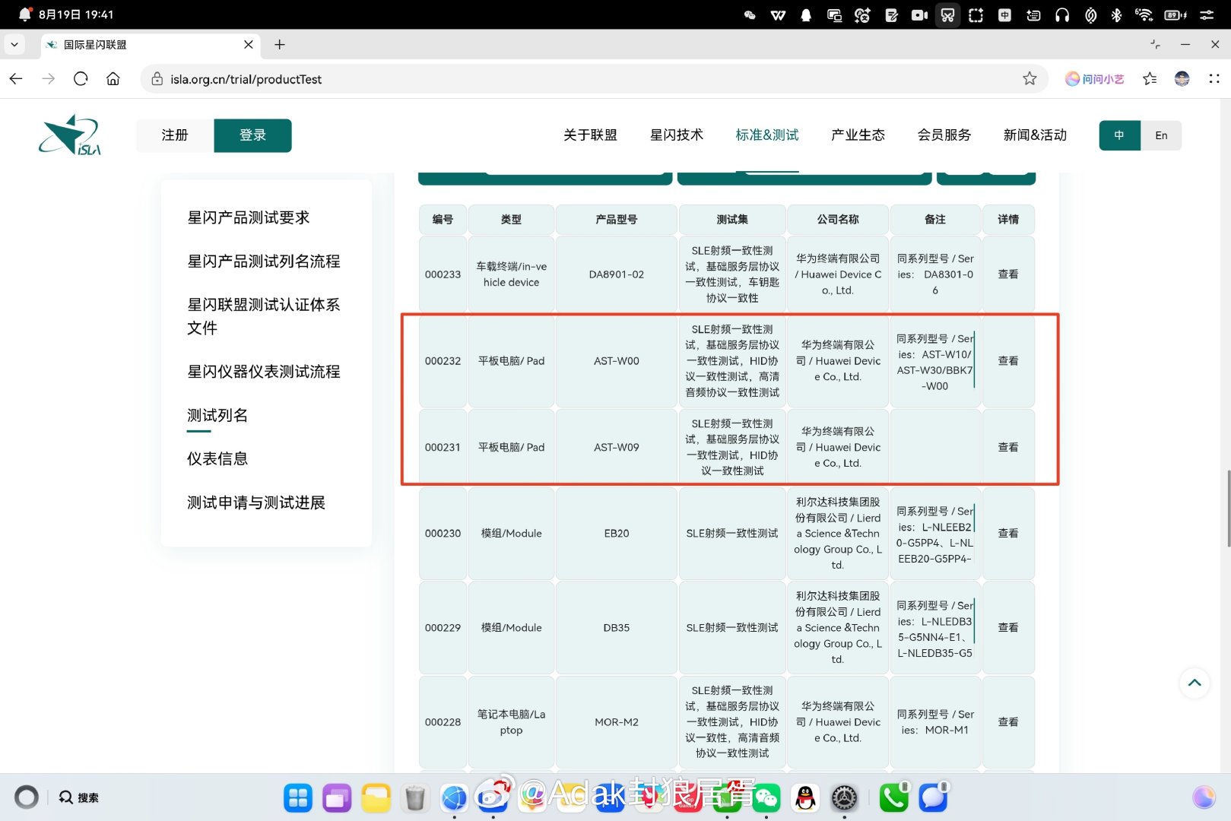This screenshot has height=821, width=1231.
Task: Launch QQ from the dock
Action: click(x=805, y=797)
